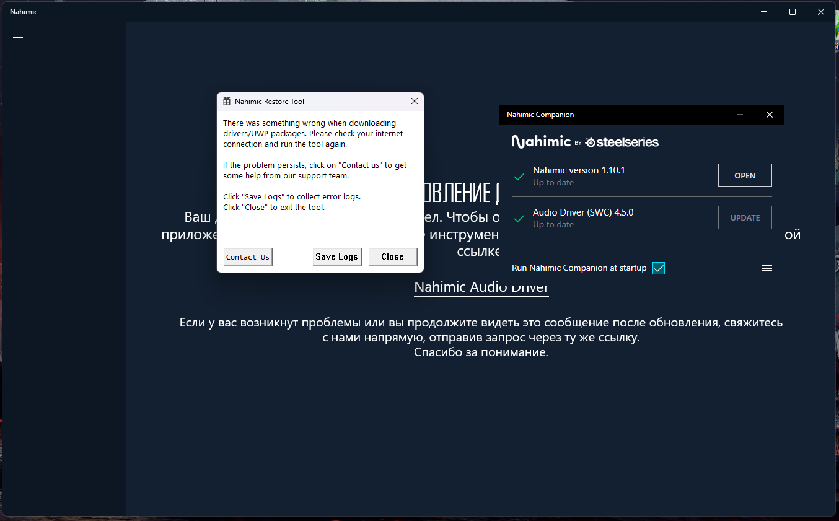Close the Nahimic Companion window
839x521 pixels.
769,115
